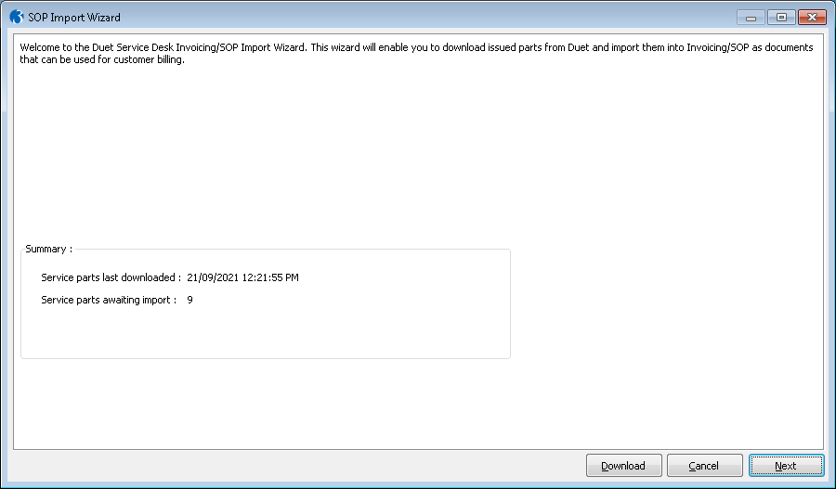The width and height of the screenshot is (836, 489).
Task: Click the 21/09/2021 12:21:55 PM timestamp value
Action: tap(242, 277)
